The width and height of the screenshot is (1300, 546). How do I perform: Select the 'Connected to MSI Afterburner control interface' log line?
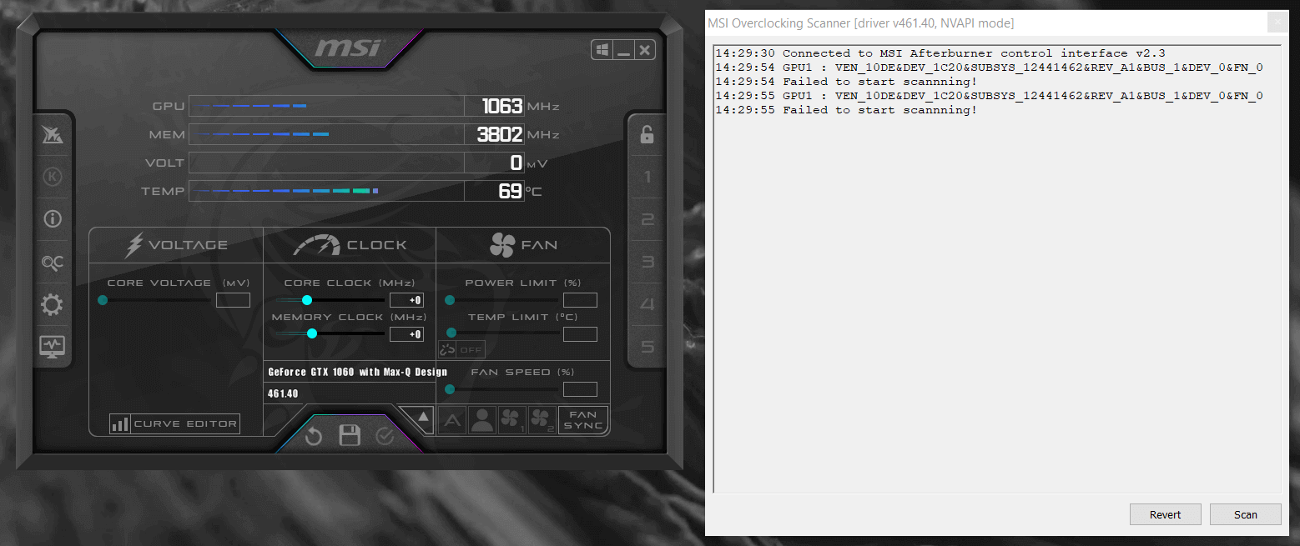940,53
